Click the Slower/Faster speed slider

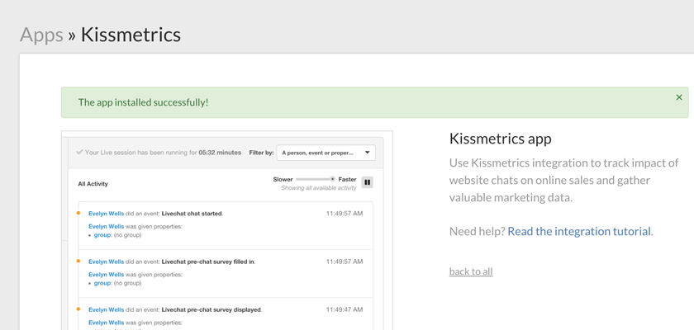(315, 179)
